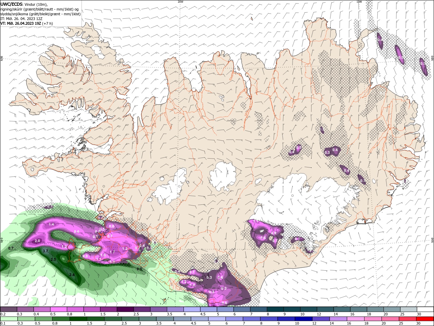
Task: Click the '20W' longitude label
Action: click(x=180, y=2)
